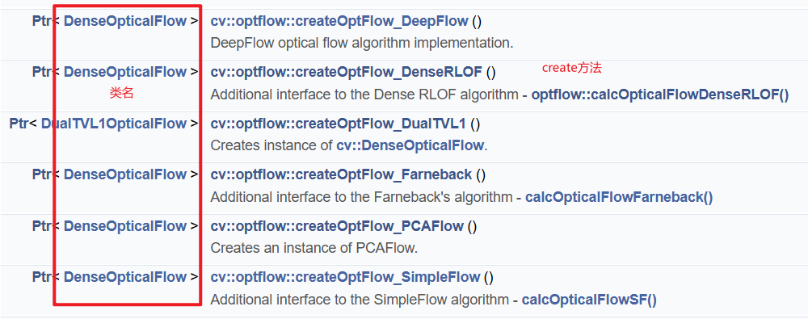Follow the cv::DenseOpticalFlow description link

coord(410,146)
